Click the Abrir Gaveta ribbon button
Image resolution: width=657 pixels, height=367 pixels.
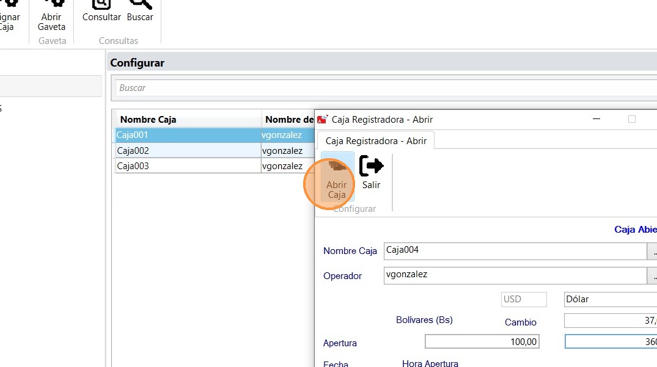[51, 16]
